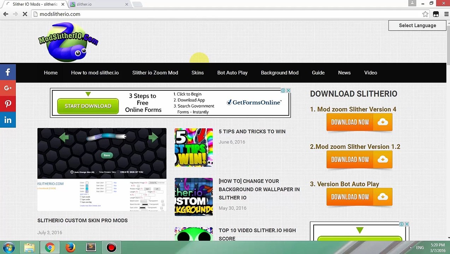Screen dimensions: 450x254
Task: Open the Home menu item
Action: pyautogui.click(x=51, y=73)
